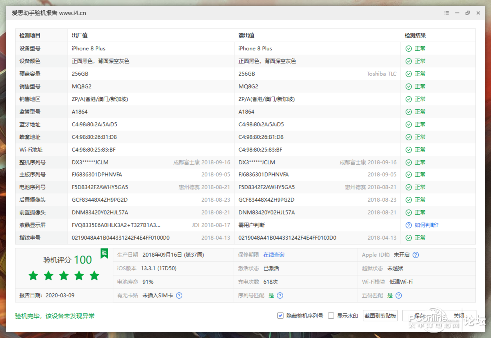The width and height of the screenshot is (491, 338).
Task: Click Bluetooth address C4:98:80:2A:5A:D5 factory value
Action: coord(94,124)
